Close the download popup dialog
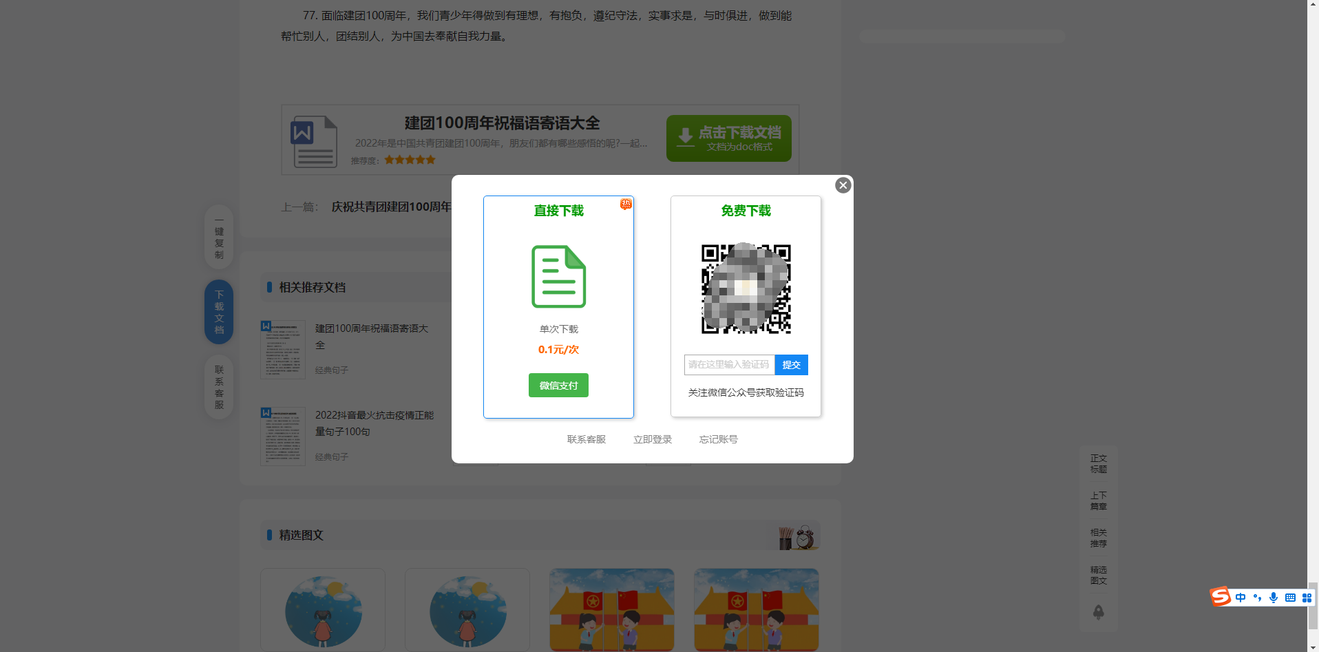This screenshot has width=1319, height=652. click(843, 185)
